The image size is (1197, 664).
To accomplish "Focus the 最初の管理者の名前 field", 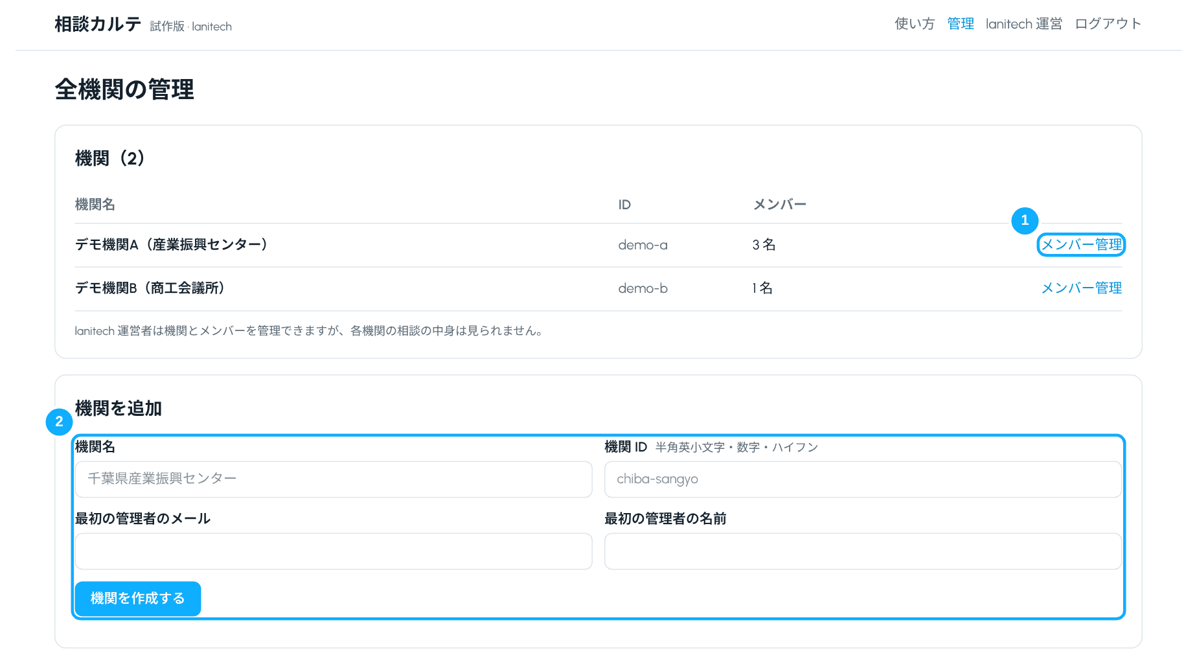I will click(863, 551).
